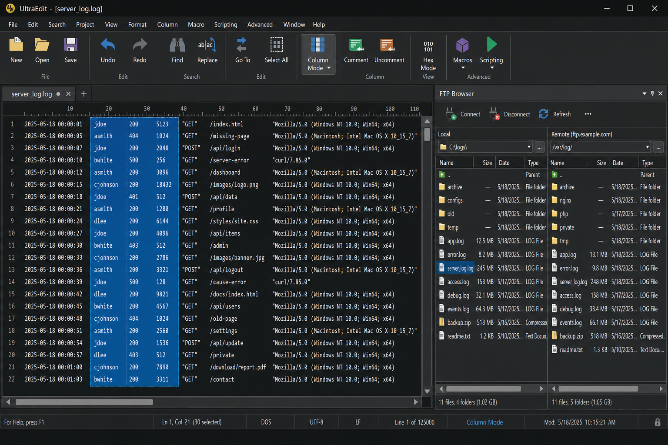Click the editor horizontal scrollbar thumb

84,402
